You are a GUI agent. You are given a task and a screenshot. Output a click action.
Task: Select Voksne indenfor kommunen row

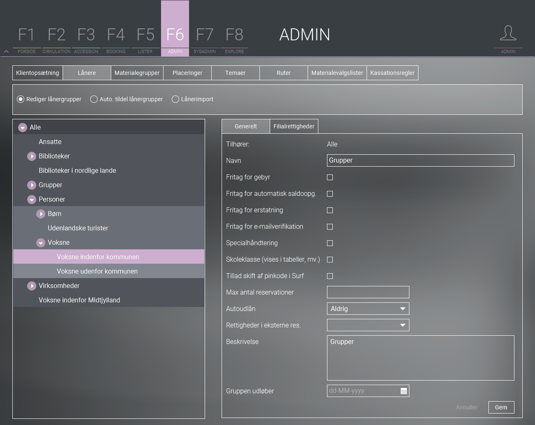109,257
